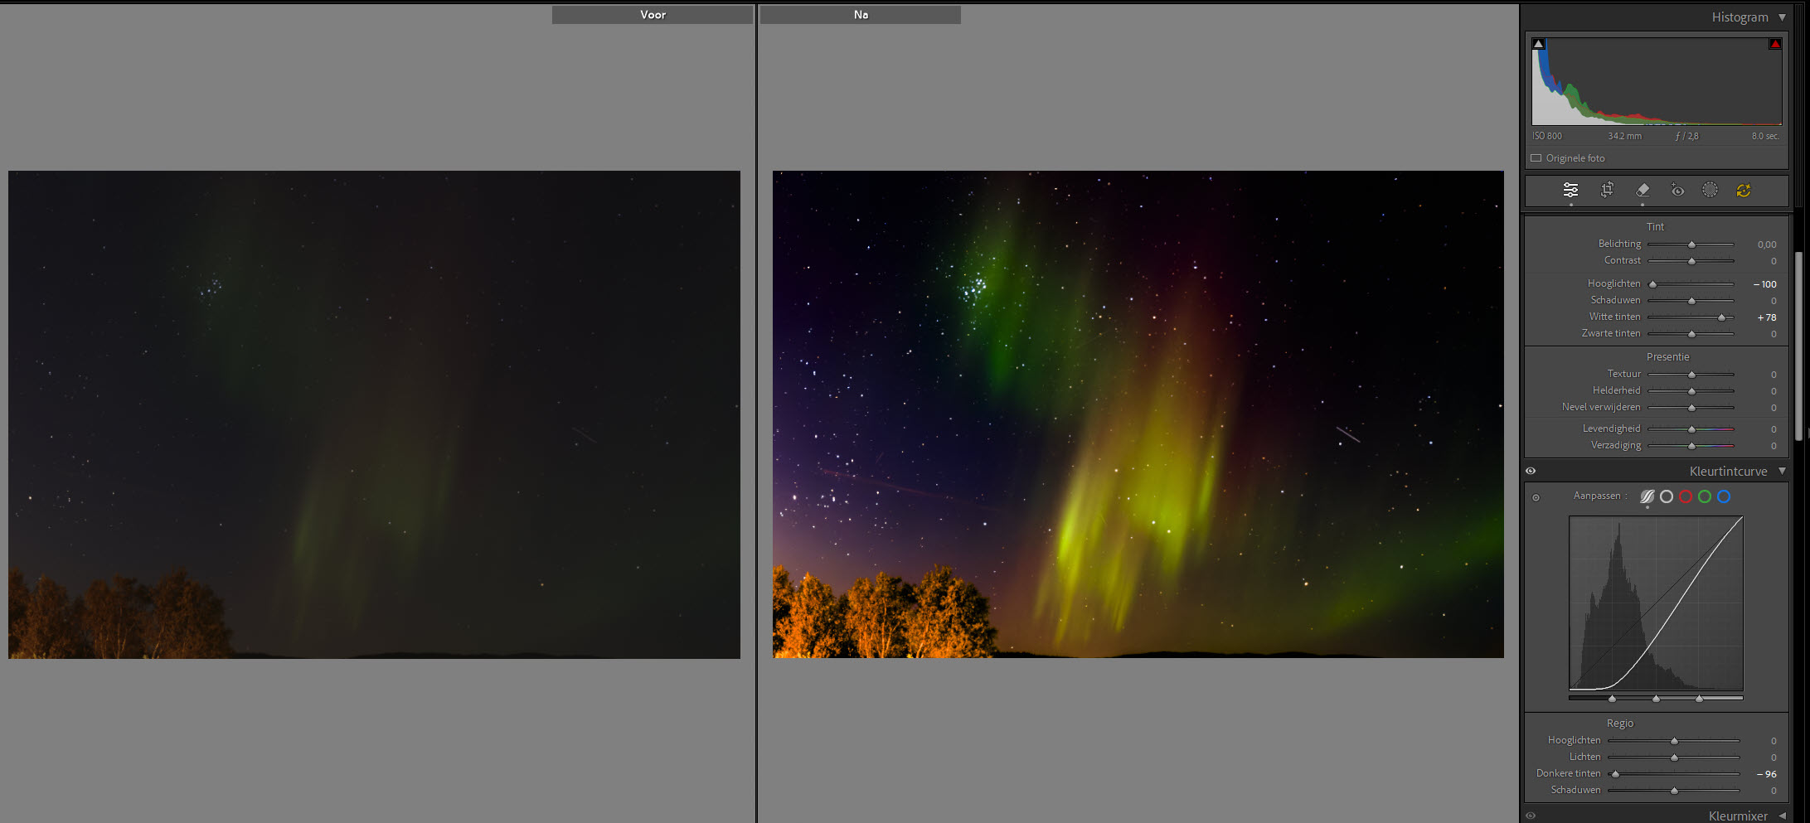This screenshot has width=1810, height=823.
Task: Click the yellow sync refresh icon
Action: (x=1744, y=191)
